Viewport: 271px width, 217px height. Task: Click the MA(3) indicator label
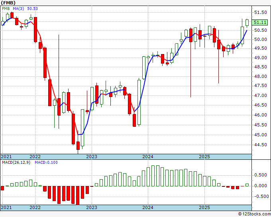[18, 9]
